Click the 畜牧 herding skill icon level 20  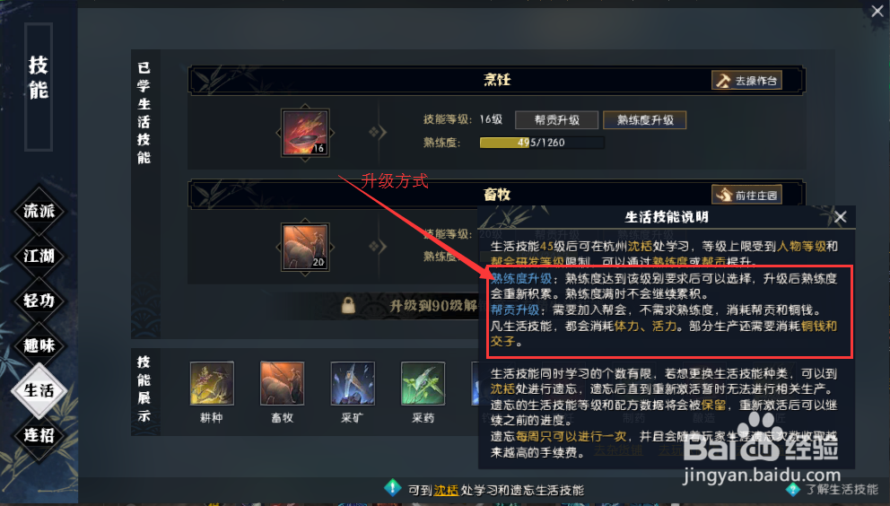(x=305, y=247)
